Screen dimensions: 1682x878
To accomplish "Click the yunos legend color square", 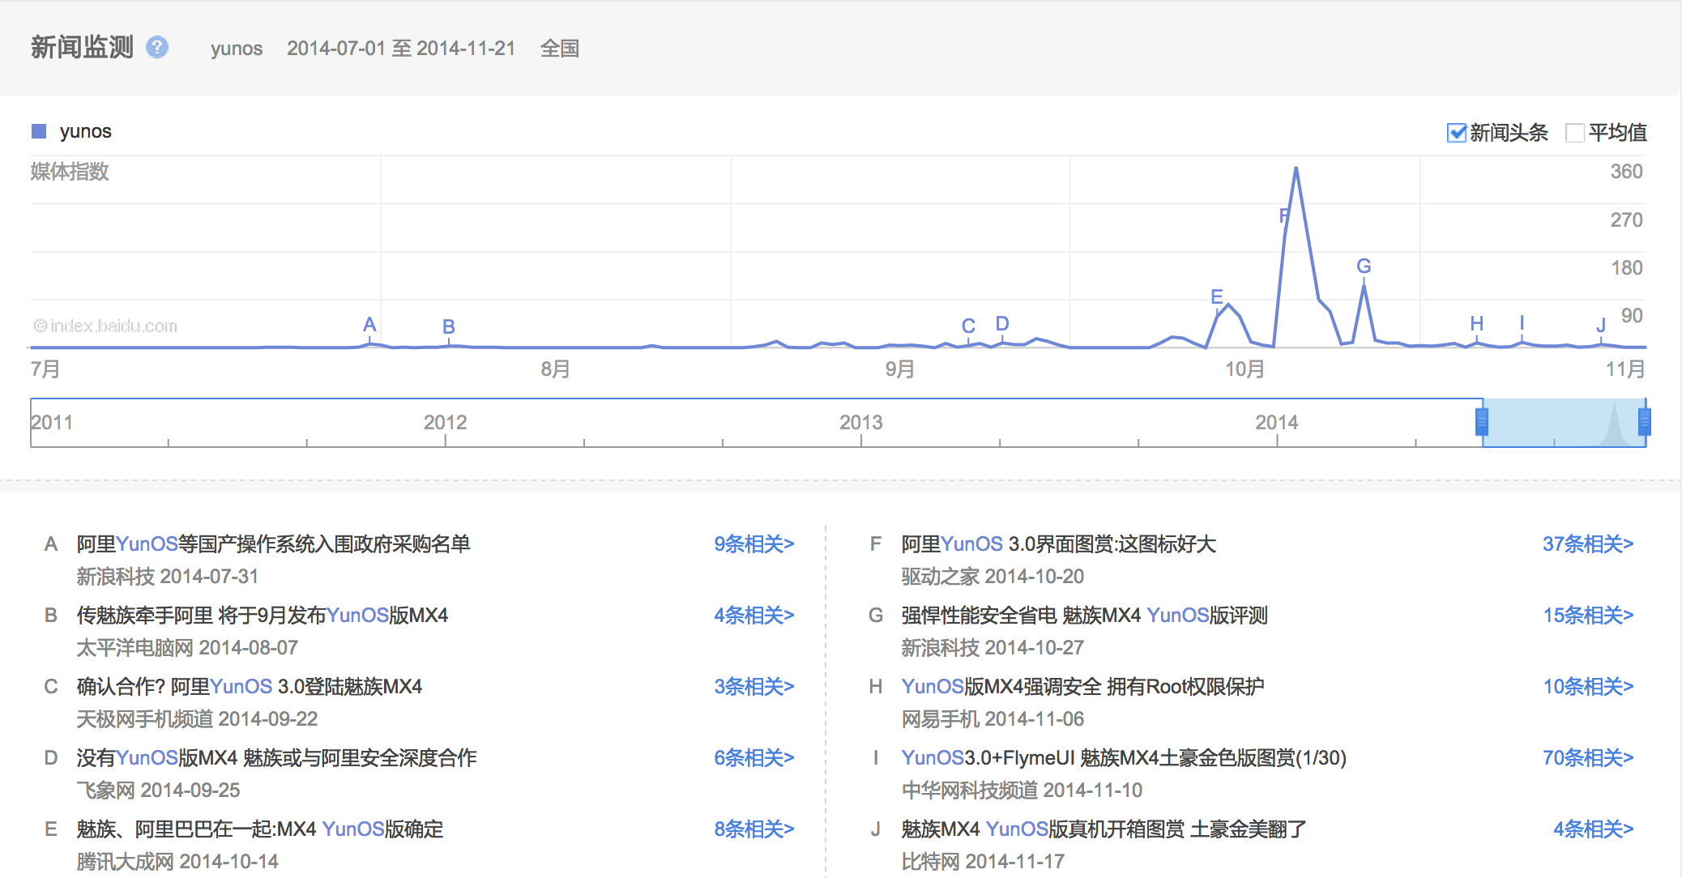I will pos(38,131).
